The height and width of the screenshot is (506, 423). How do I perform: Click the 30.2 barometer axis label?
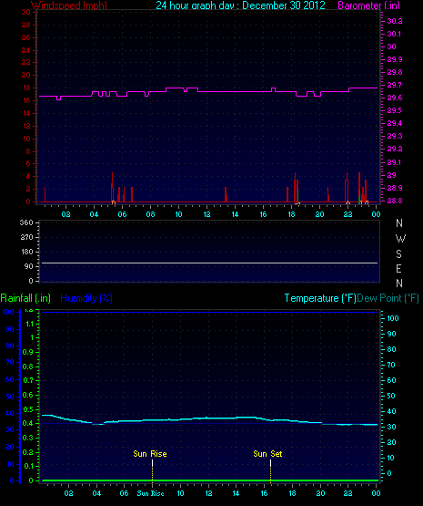pyautogui.click(x=395, y=21)
